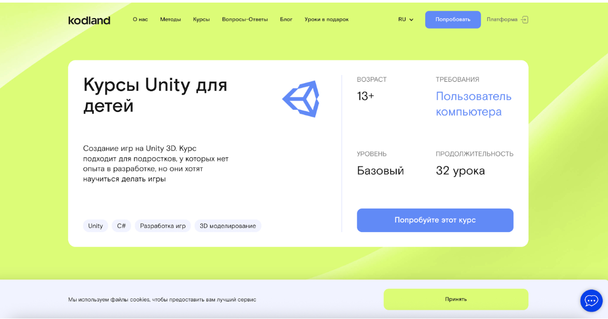
Task: Open the Курсы menu item
Action: 201,19
